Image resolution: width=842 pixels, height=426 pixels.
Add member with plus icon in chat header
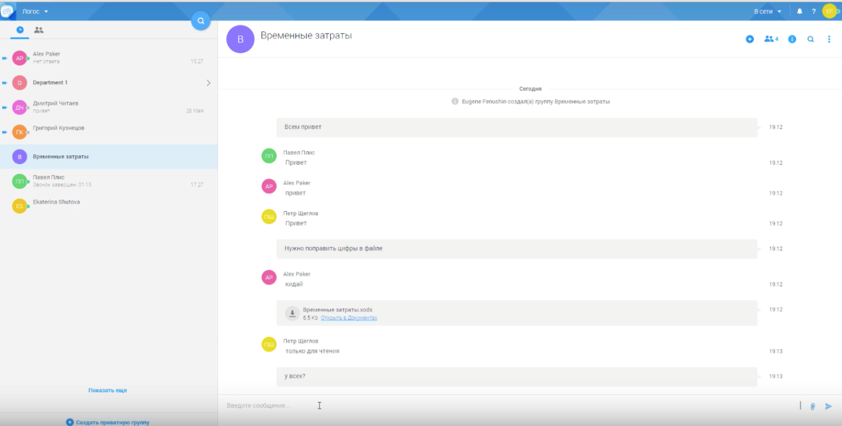tap(750, 39)
